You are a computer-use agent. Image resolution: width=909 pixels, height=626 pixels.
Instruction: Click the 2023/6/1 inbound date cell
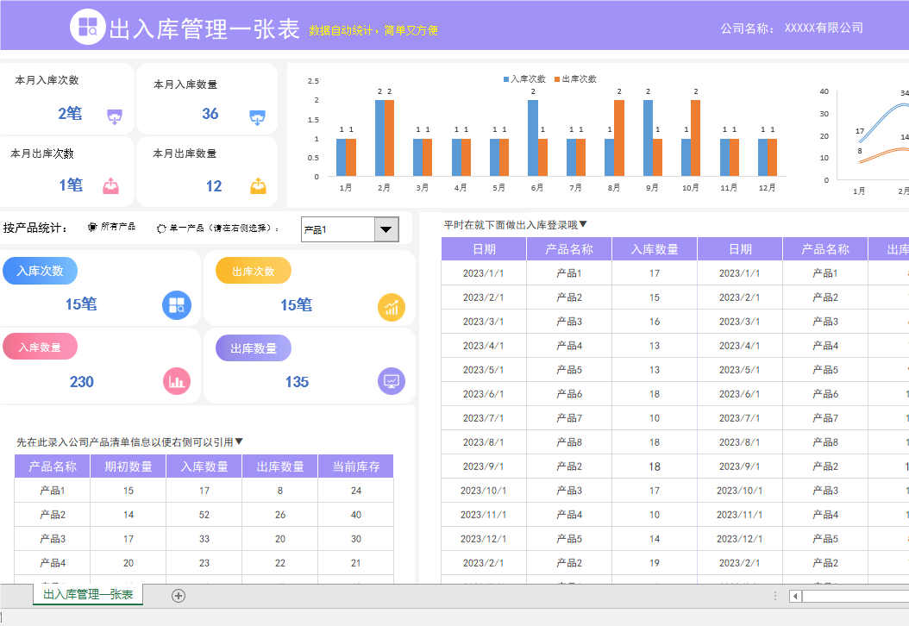[x=484, y=394]
